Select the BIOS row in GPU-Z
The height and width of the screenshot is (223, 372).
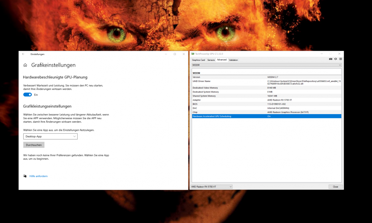click(x=267, y=104)
